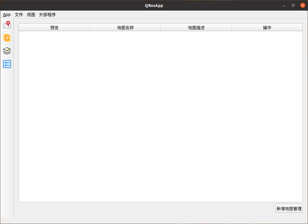Viewport: 308px width, 224px height.
Task: Click the 操作 column header
Action: (x=267, y=28)
